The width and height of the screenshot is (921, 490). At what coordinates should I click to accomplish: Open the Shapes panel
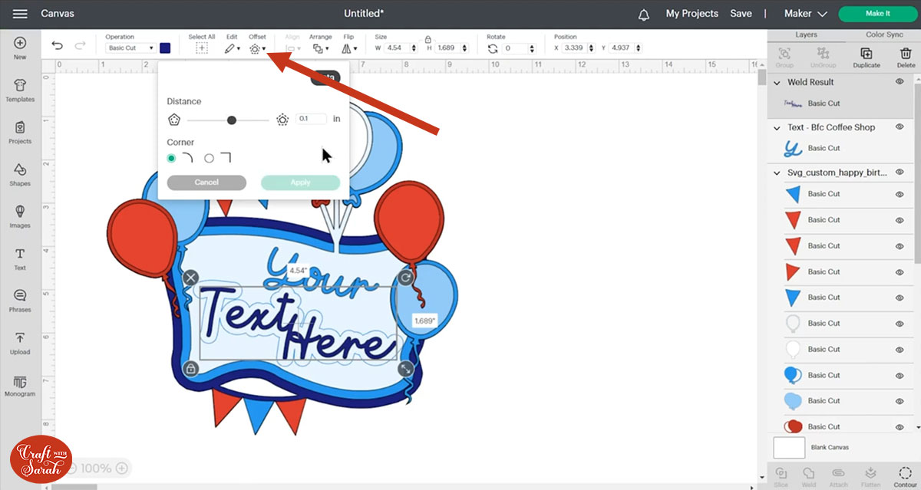pyautogui.click(x=20, y=175)
